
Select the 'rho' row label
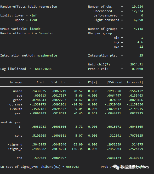[19, 158]
